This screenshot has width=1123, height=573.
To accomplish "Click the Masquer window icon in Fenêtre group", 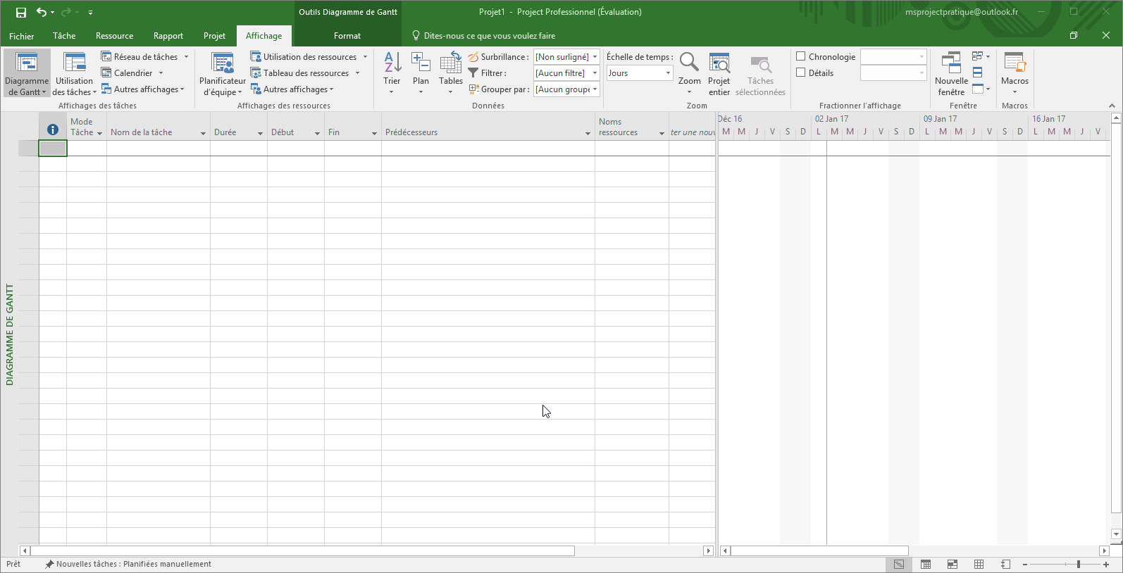I will click(977, 89).
